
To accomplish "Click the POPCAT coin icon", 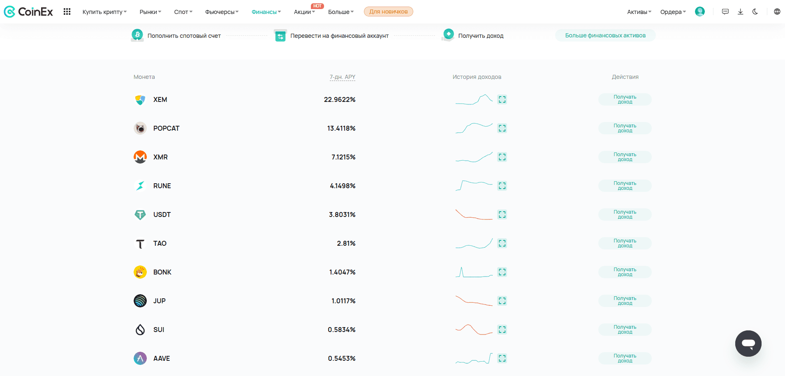I will click(x=140, y=128).
